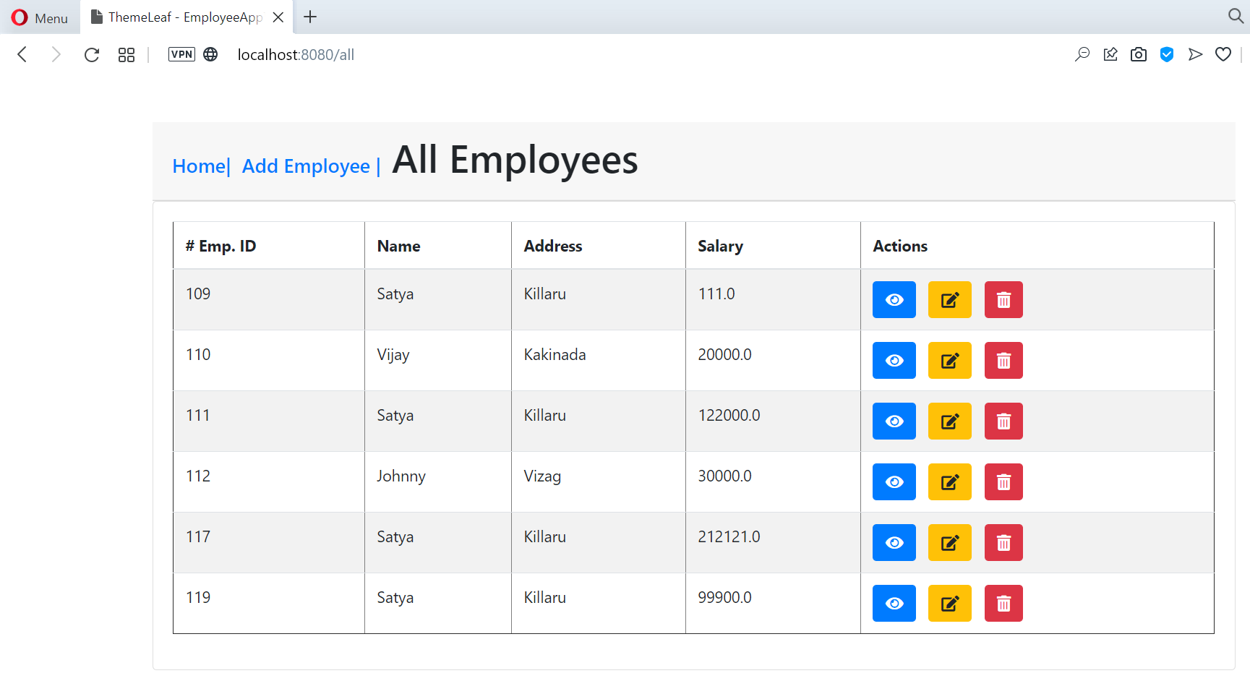Open Opera snapshot camera tool
This screenshot has height=681, width=1250.
[x=1139, y=55]
